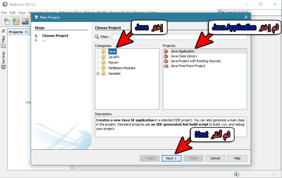Viewport: 282px width, 178px height.
Task: Select the Samples category
Action: [x=115, y=73]
